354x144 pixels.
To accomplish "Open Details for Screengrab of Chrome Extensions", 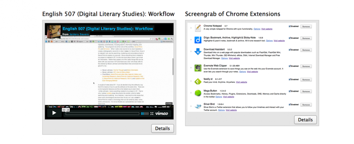I will click(305, 120).
